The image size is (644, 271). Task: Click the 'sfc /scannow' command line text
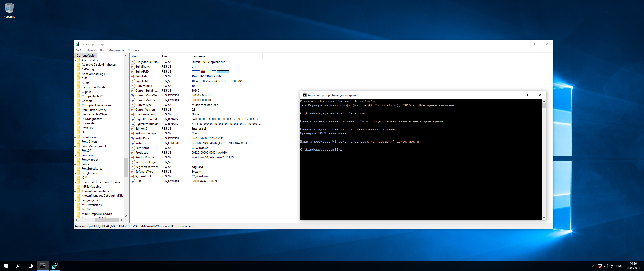coord(352,113)
